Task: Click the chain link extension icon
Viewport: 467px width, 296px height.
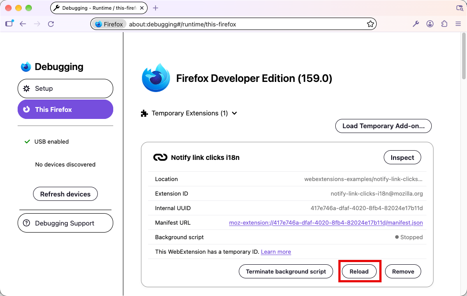Action: [x=160, y=157]
